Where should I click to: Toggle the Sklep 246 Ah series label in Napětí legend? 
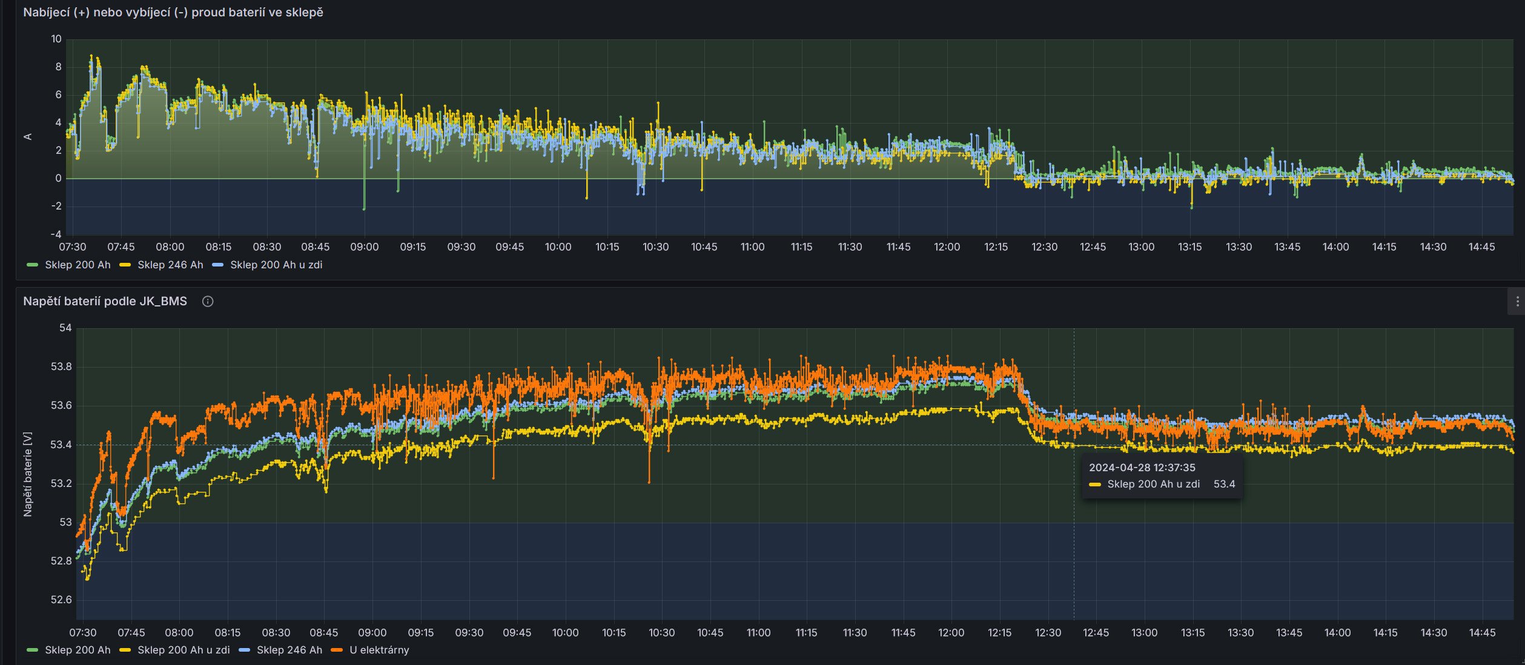(289, 650)
